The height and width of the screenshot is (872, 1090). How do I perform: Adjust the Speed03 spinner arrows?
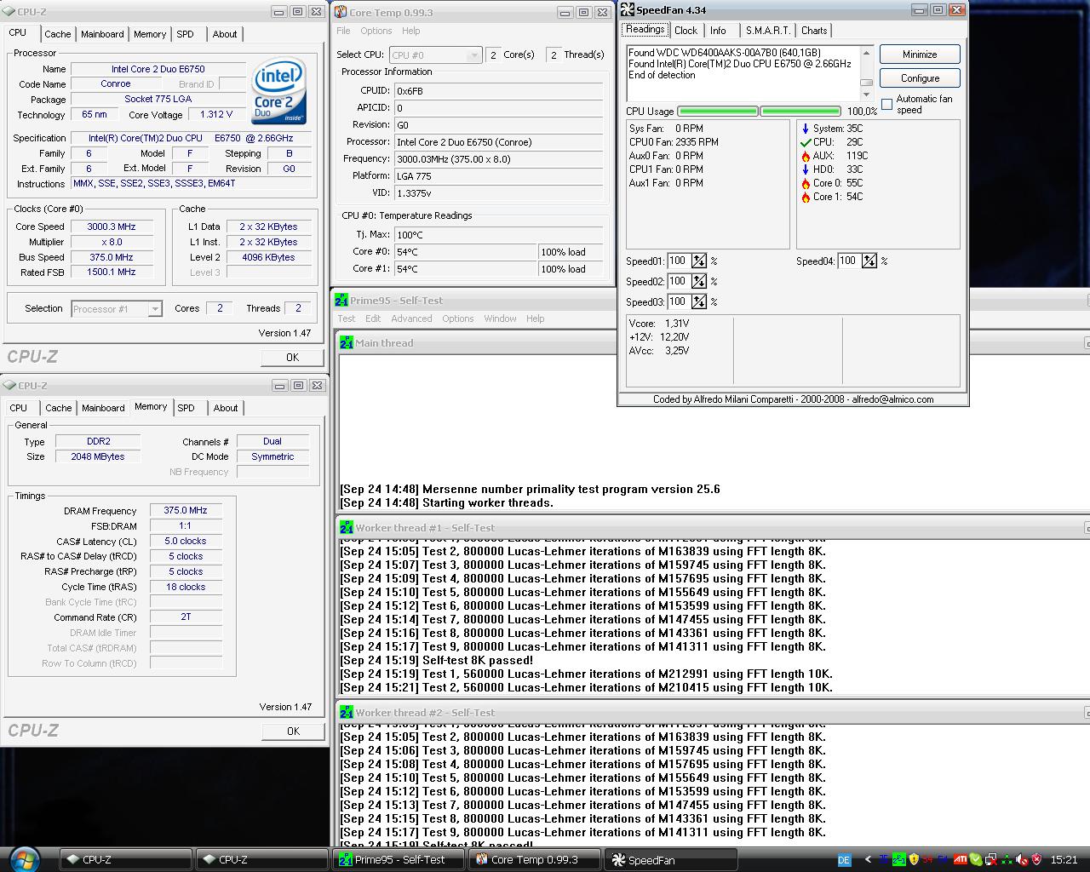(x=699, y=302)
